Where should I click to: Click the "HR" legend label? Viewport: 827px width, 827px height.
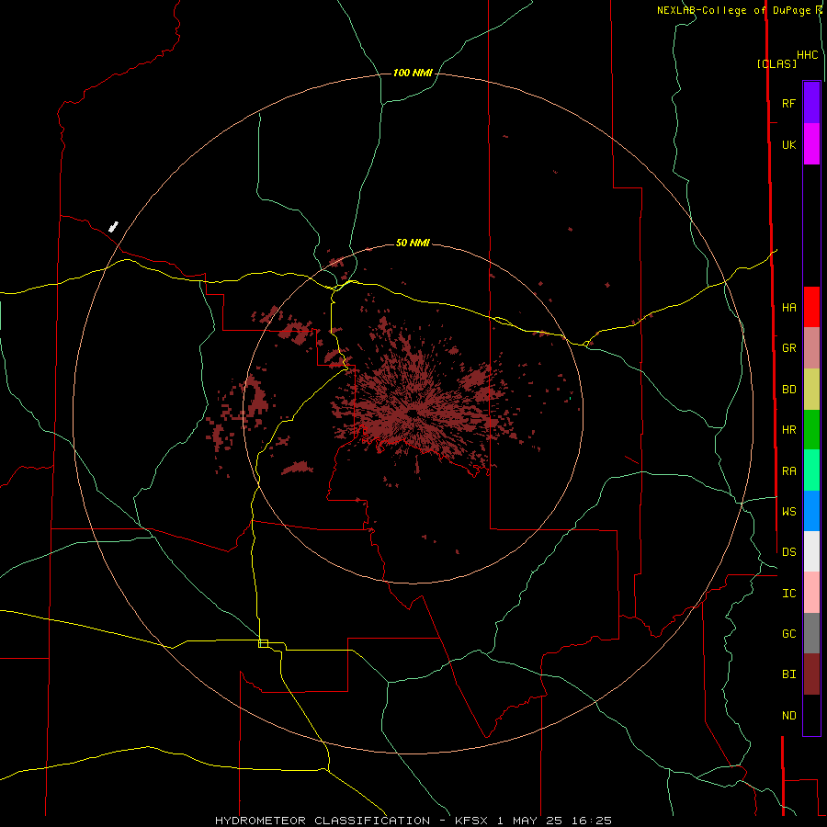tap(789, 430)
